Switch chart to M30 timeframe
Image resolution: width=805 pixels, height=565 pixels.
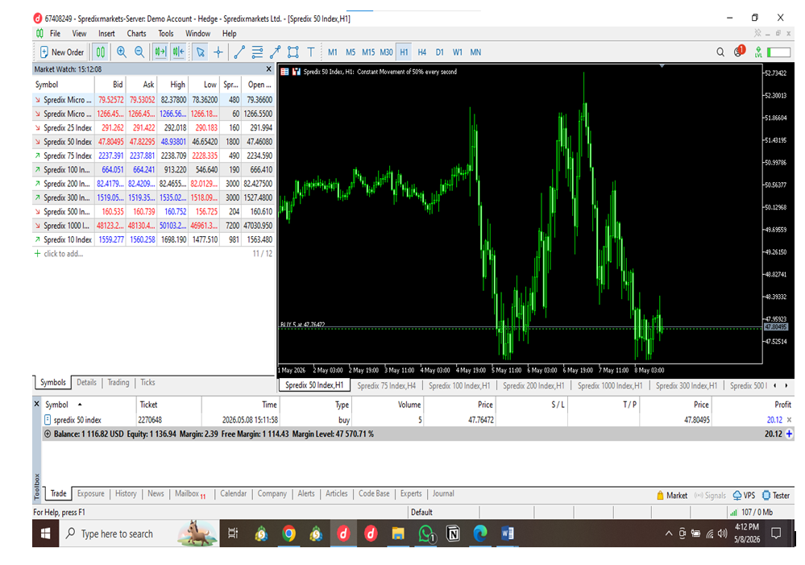pos(386,52)
